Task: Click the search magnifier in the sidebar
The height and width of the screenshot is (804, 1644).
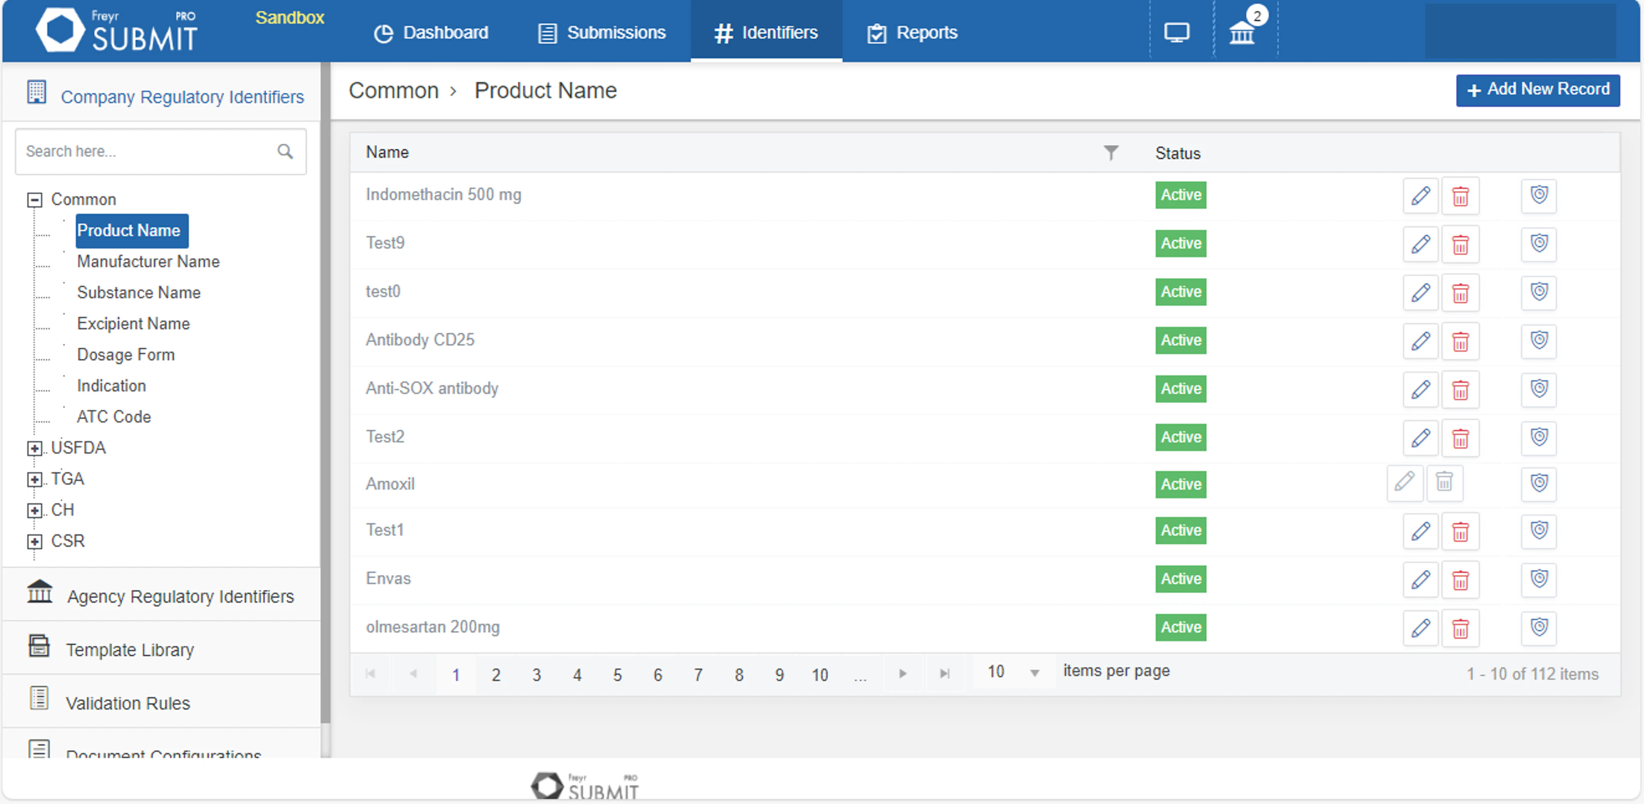Action: coord(285,151)
